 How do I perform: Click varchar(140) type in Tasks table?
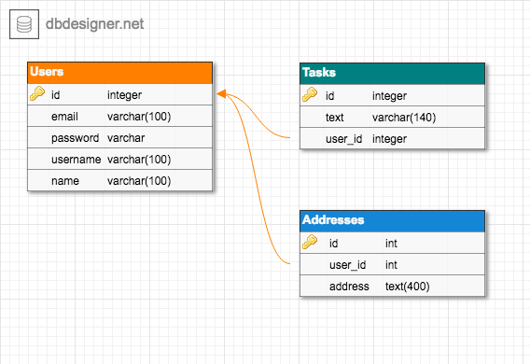[x=404, y=118]
